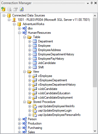98x134 pixels.
Task: Click the vJobCandidate view icon
Action: pyautogui.click(x=35, y=89)
